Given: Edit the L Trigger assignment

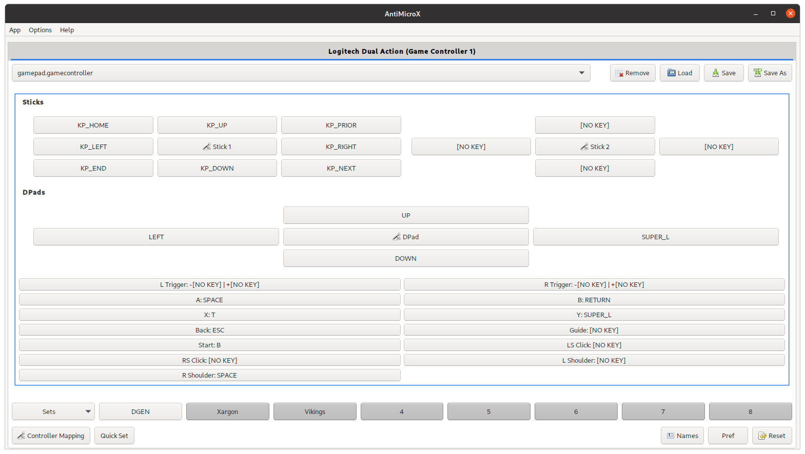Looking at the screenshot, I should (210, 284).
